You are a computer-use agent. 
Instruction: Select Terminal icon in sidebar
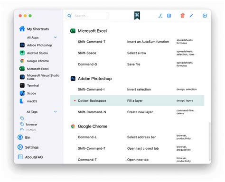click(22, 85)
